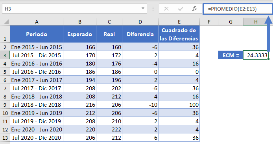Open the Insert Function fx icon
Viewport: 273px width, 144px height.
coord(194,9)
